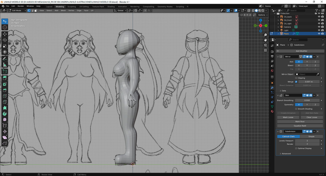Select the Extrude Region tool
Image resolution: width=326 pixels, height=176 pixels.
[x=5, y=78]
